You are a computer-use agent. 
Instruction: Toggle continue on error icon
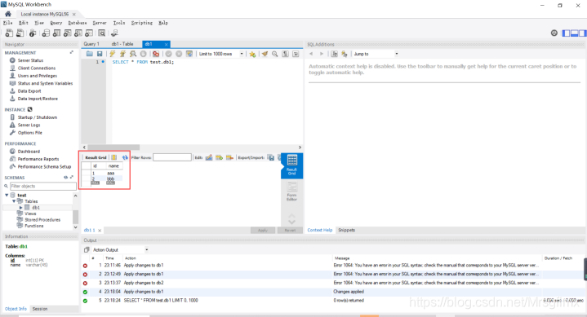click(156, 54)
